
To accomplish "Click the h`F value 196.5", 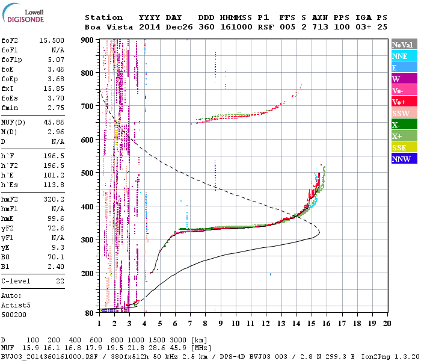I will (x=54, y=156).
